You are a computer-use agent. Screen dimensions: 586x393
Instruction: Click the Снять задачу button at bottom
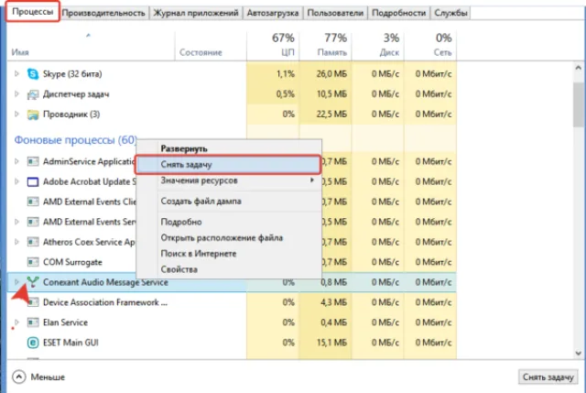coord(548,377)
